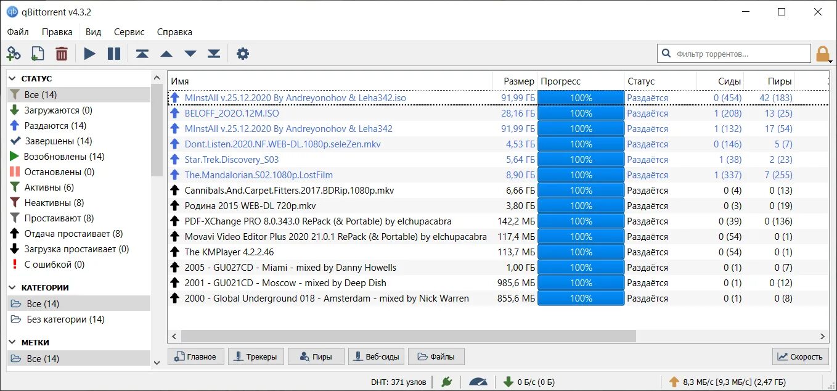Open the Файл menu

pyautogui.click(x=18, y=32)
